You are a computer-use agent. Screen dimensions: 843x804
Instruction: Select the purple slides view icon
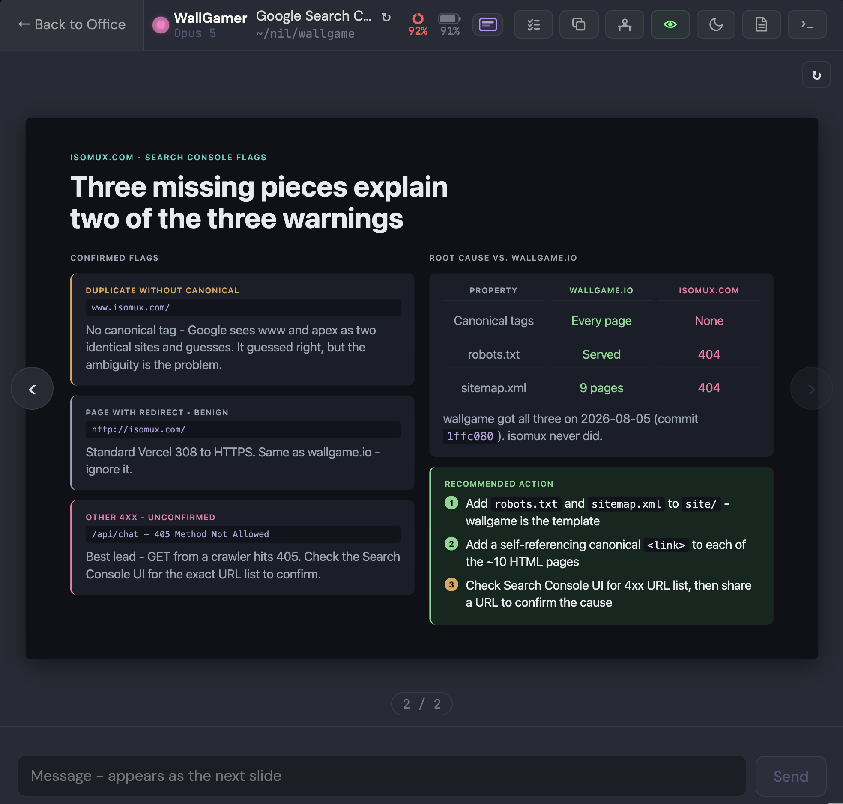tap(487, 24)
